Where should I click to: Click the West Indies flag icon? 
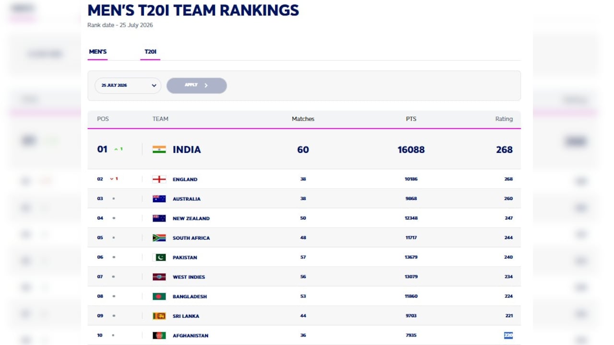pyautogui.click(x=159, y=277)
